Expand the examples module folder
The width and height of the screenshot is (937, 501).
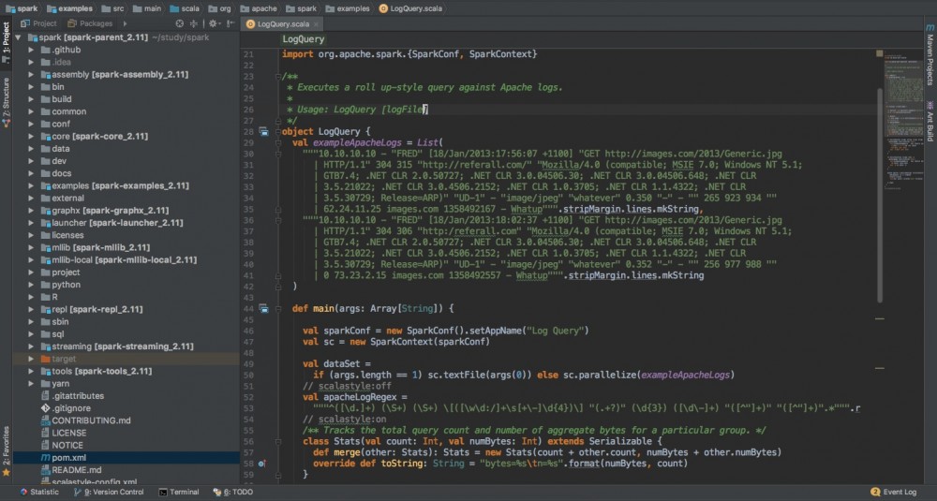31,186
